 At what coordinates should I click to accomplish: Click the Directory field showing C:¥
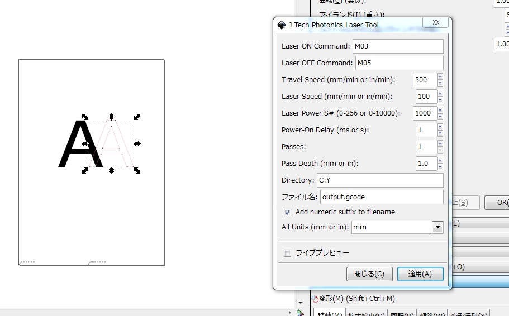380,180
